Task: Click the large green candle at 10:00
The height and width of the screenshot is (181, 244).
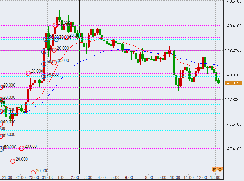Action: pos(174,64)
